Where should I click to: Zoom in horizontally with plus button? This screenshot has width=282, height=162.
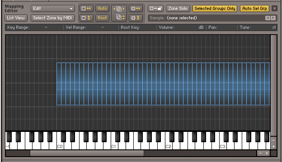click(267, 153)
